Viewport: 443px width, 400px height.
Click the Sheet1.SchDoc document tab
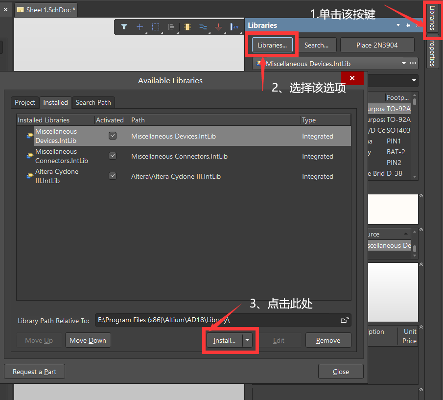click(46, 10)
